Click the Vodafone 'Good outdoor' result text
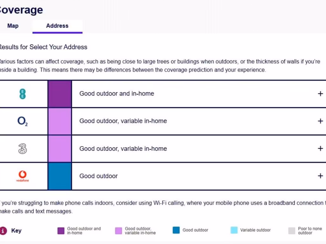 click(x=98, y=176)
